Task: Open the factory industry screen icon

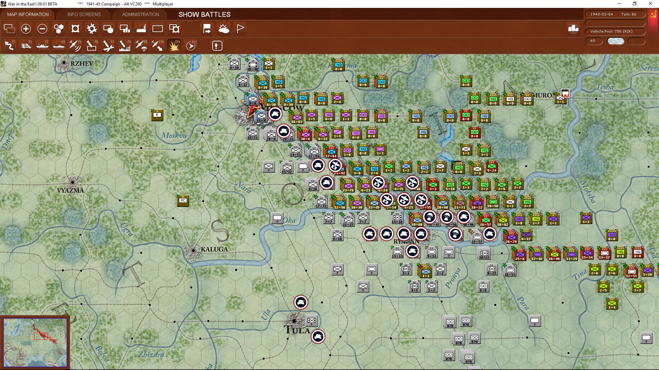Action: (141, 29)
